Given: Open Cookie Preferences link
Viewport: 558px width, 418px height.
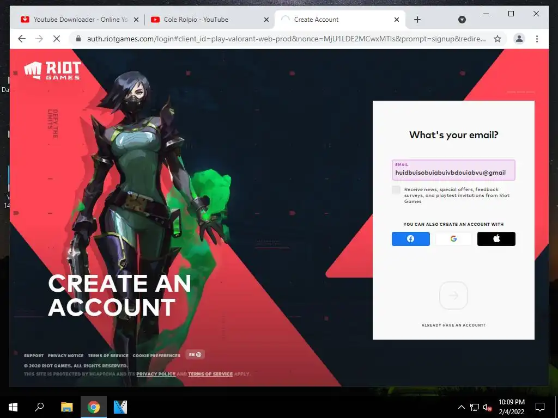Looking at the screenshot, I should pos(156,355).
